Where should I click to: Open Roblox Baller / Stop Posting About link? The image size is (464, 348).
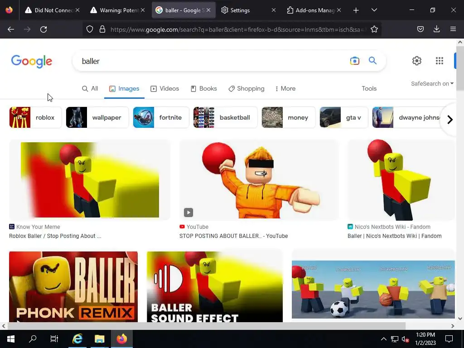(55, 236)
